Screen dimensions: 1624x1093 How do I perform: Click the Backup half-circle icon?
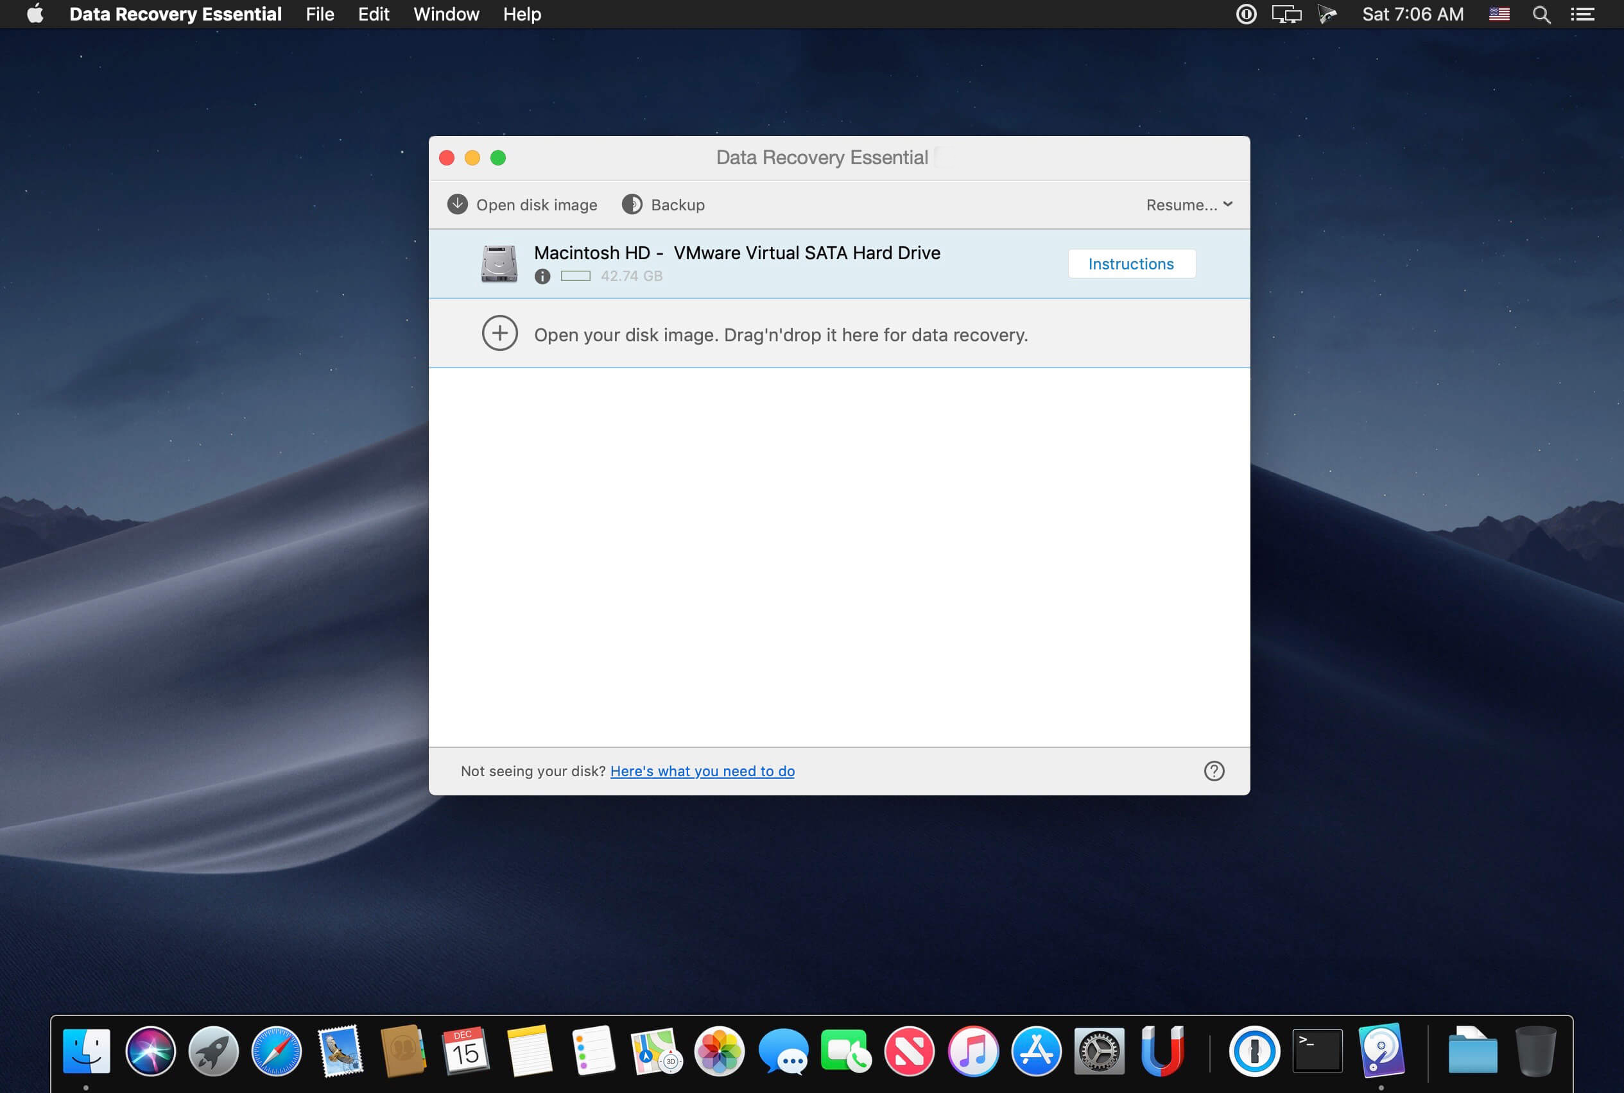coord(632,204)
